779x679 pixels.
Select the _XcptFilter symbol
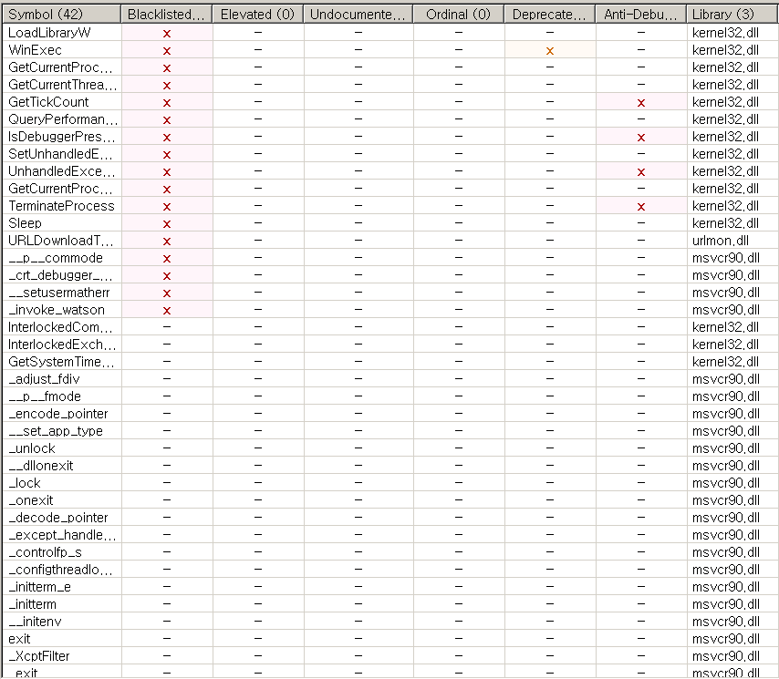[x=38, y=656]
